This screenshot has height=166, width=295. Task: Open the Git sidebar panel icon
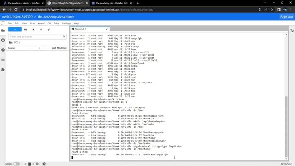(x=3, y=50)
